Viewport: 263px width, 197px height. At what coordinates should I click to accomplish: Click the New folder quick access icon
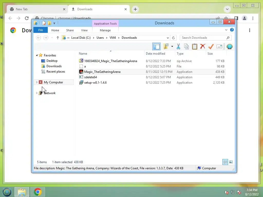point(49,23)
